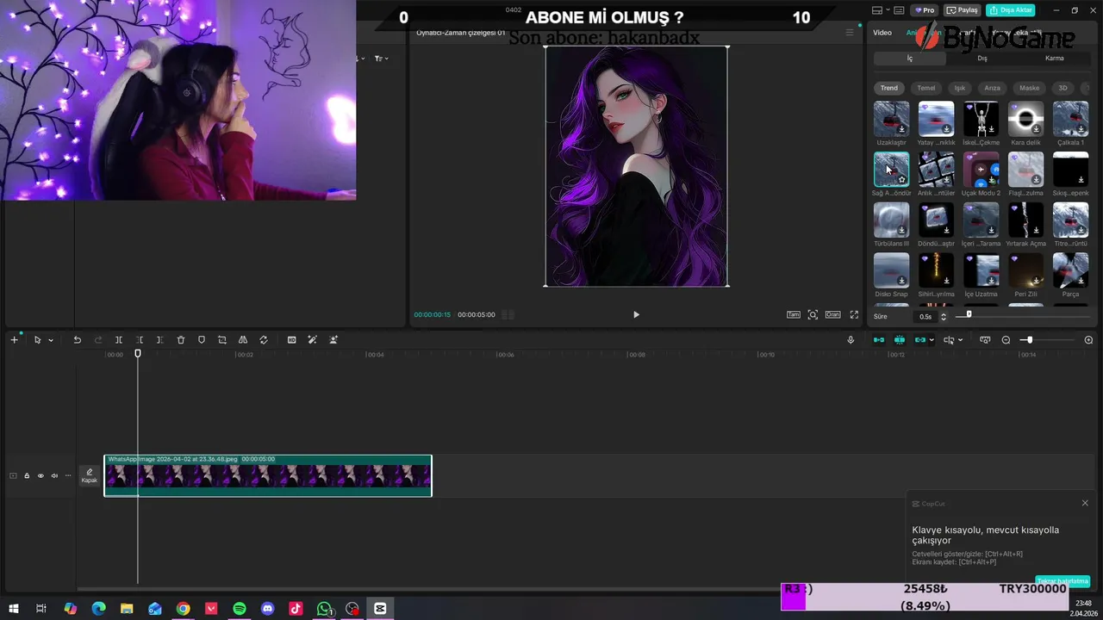Expand the linking options dropdown arrow
This screenshot has width=1103, height=620.
coord(932,340)
